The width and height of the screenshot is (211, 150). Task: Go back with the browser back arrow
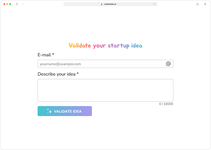tap(17, 4)
